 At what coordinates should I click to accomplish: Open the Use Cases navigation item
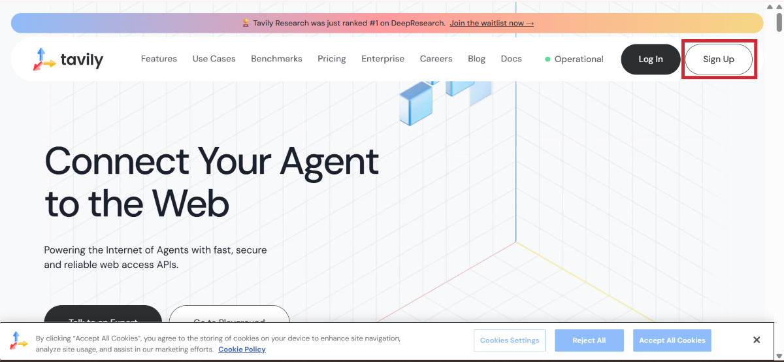pyautogui.click(x=214, y=59)
